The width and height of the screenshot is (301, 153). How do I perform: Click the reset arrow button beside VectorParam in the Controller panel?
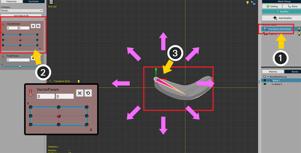point(38,26)
